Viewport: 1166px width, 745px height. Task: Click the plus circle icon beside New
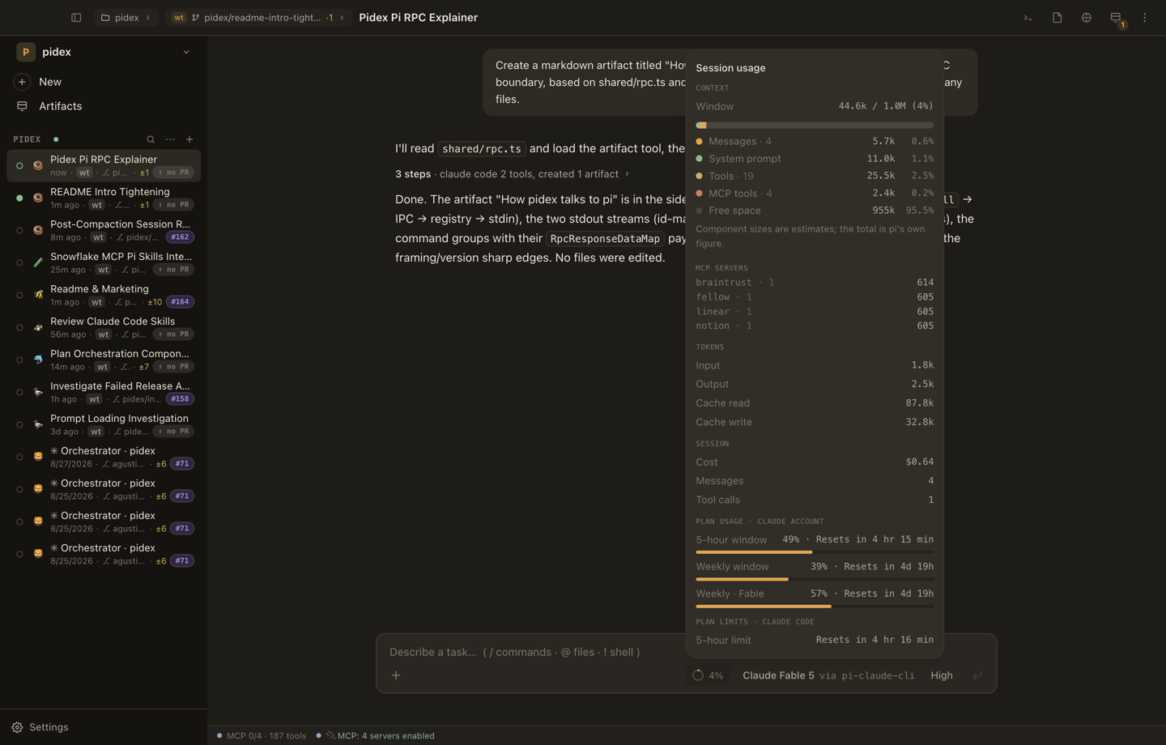22,82
